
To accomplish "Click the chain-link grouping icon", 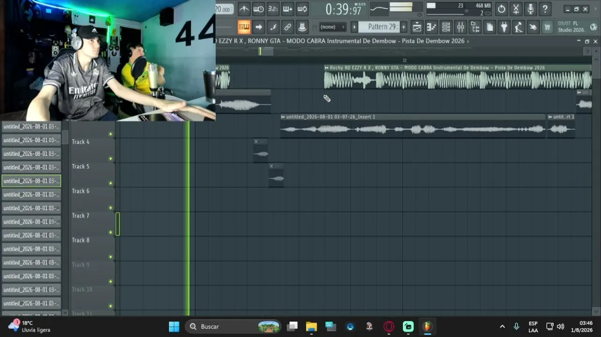I will [x=287, y=27].
